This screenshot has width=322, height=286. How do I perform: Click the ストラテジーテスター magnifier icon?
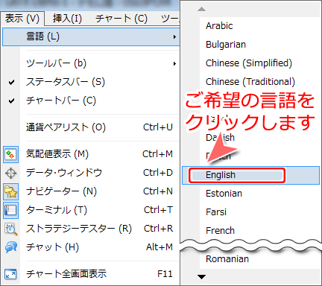(10, 229)
